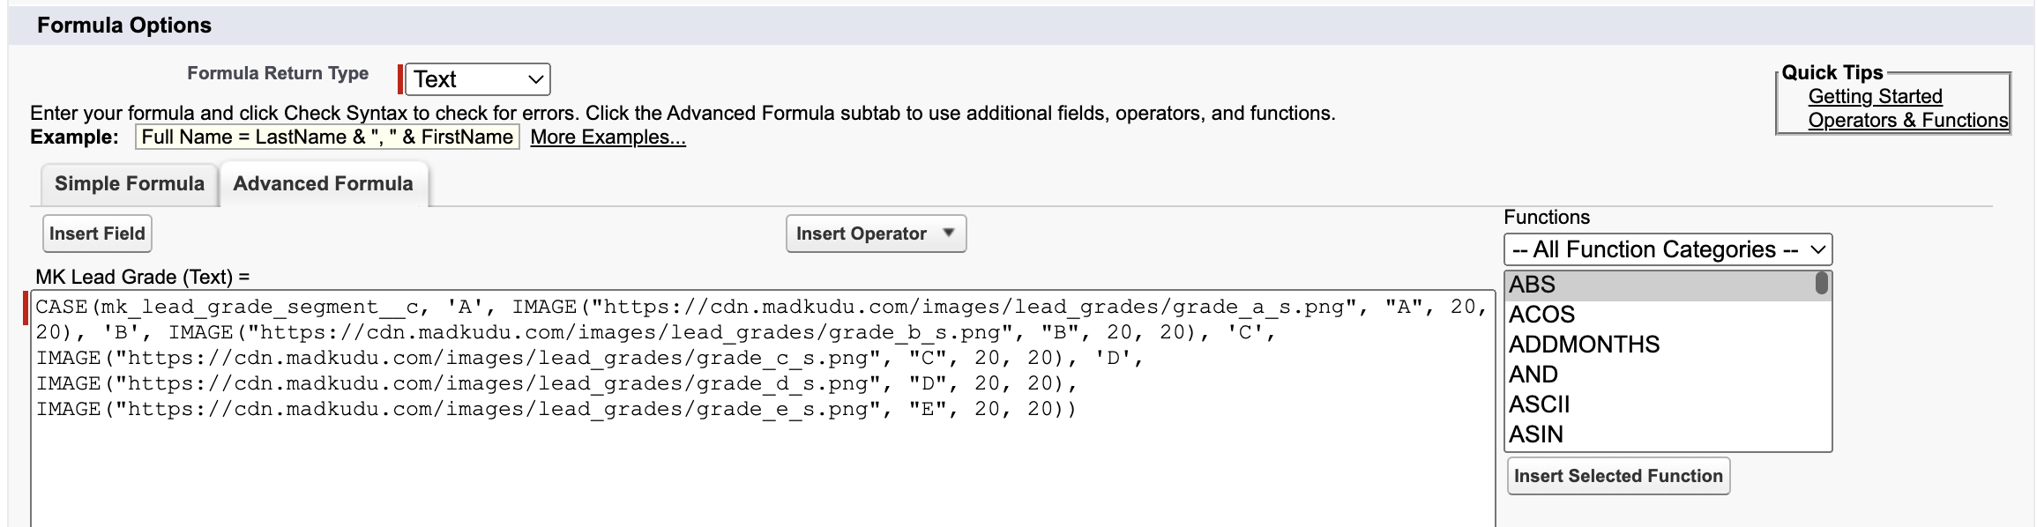Click the Insert Operator dropdown arrow
The image size is (2037, 527).
coord(949,234)
